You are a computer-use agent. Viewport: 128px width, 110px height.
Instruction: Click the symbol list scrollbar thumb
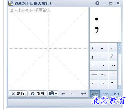pyautogui.click(x=119, y=50)
